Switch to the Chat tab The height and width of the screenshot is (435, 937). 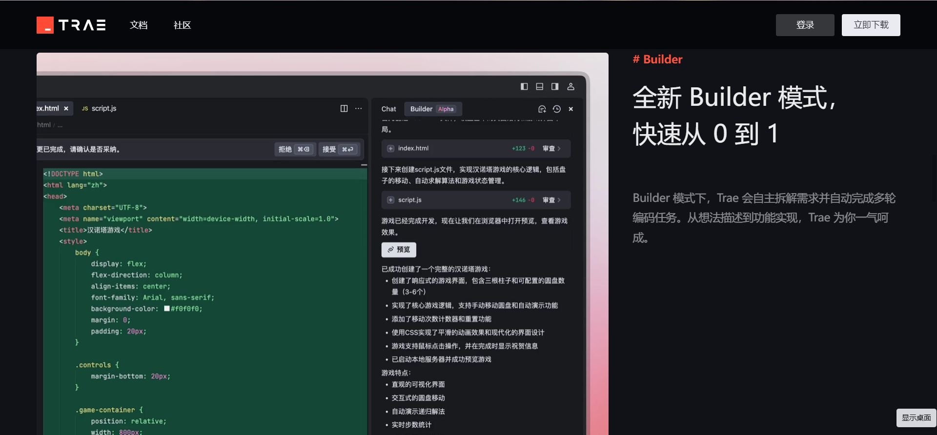(x=388, y=109)
